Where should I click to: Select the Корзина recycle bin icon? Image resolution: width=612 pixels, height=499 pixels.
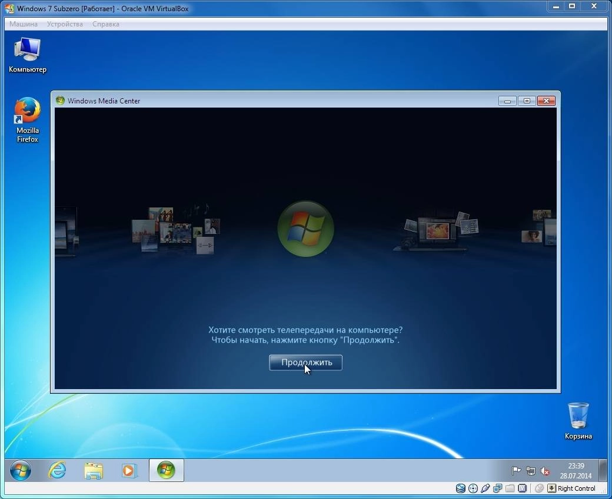click(578, 421)
